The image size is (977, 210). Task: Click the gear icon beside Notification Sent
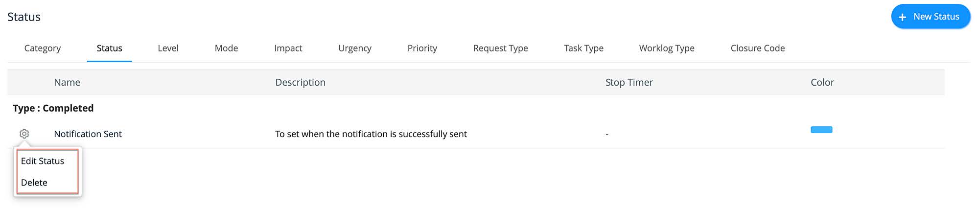pyautogui.click(x=24, y=134)
